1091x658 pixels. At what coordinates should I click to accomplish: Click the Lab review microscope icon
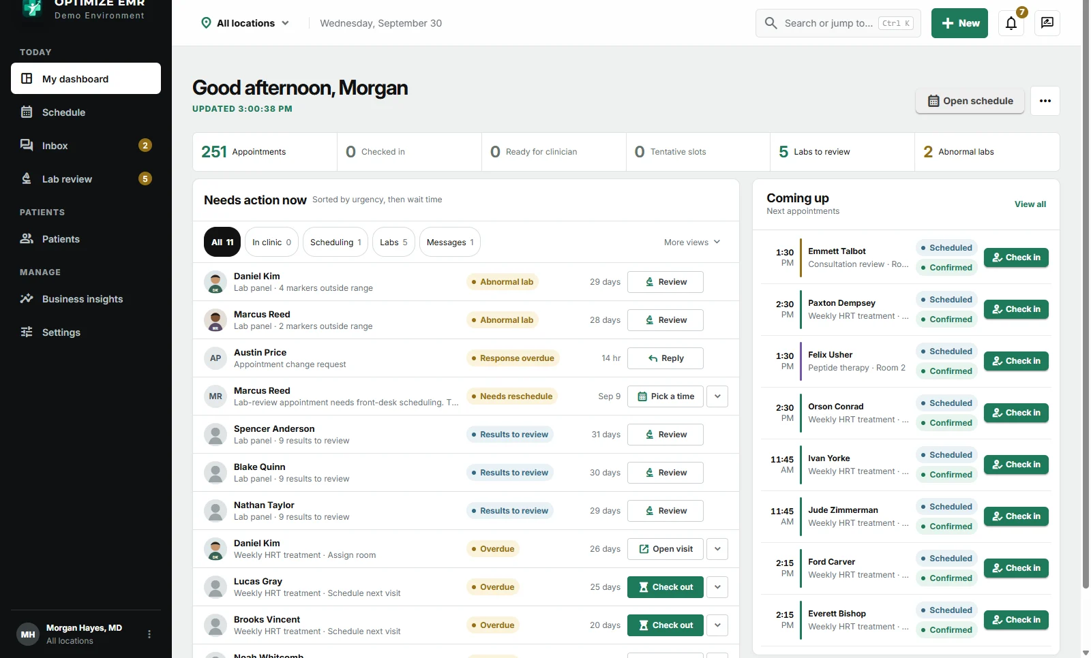[x=27, y=178]
